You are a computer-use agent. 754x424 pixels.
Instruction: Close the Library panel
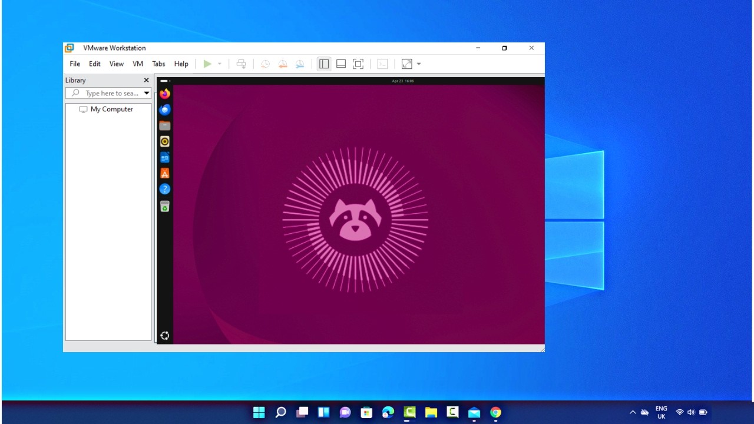point(146,80)
